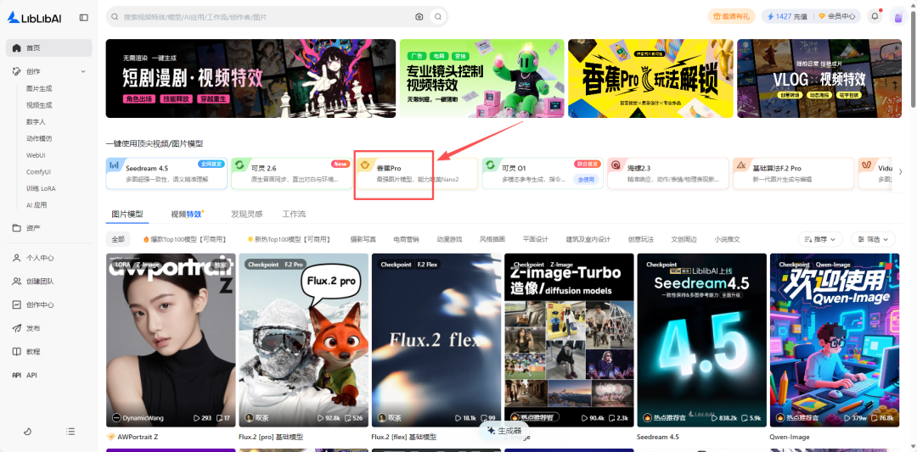The image size is (917, 452).
Task: Click the camera image-search icon
Action: (x=419, y=16)
